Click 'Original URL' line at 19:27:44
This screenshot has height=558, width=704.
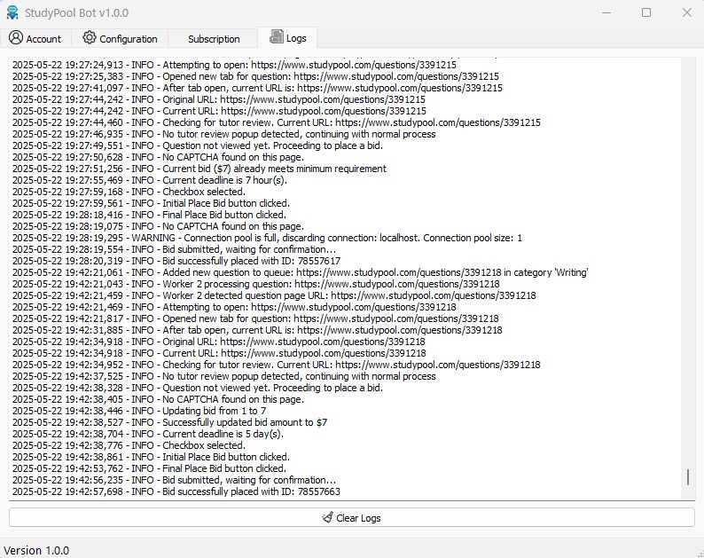point(219,99)
